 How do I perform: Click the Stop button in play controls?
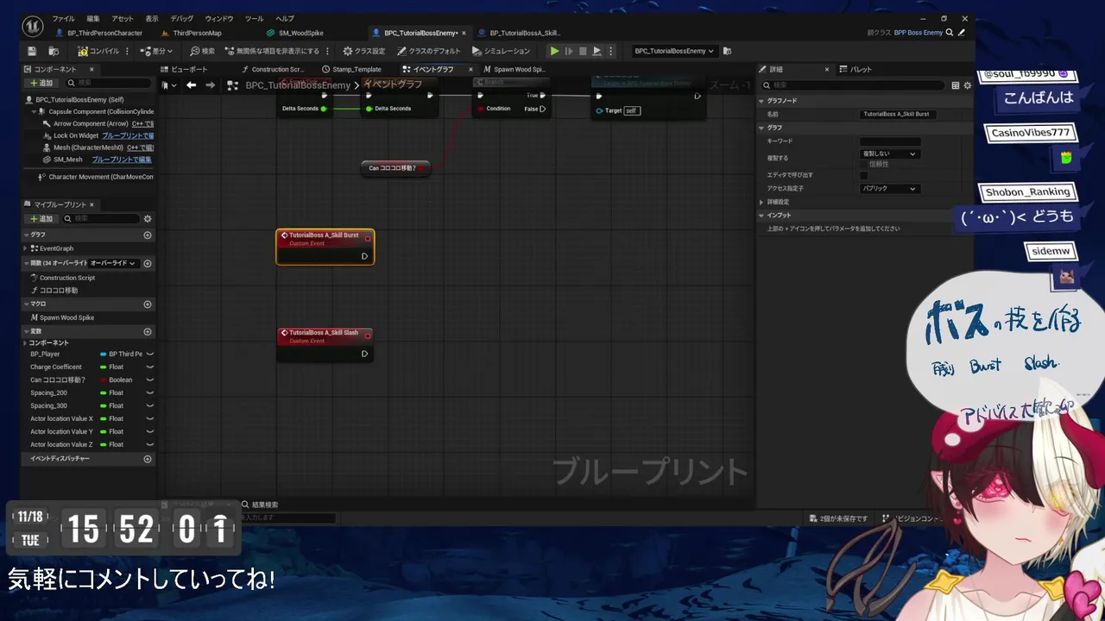click(x=583, y=51)
